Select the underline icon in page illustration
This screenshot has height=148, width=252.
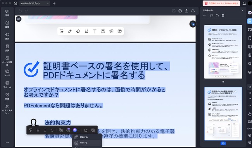(x=86, y=31)
